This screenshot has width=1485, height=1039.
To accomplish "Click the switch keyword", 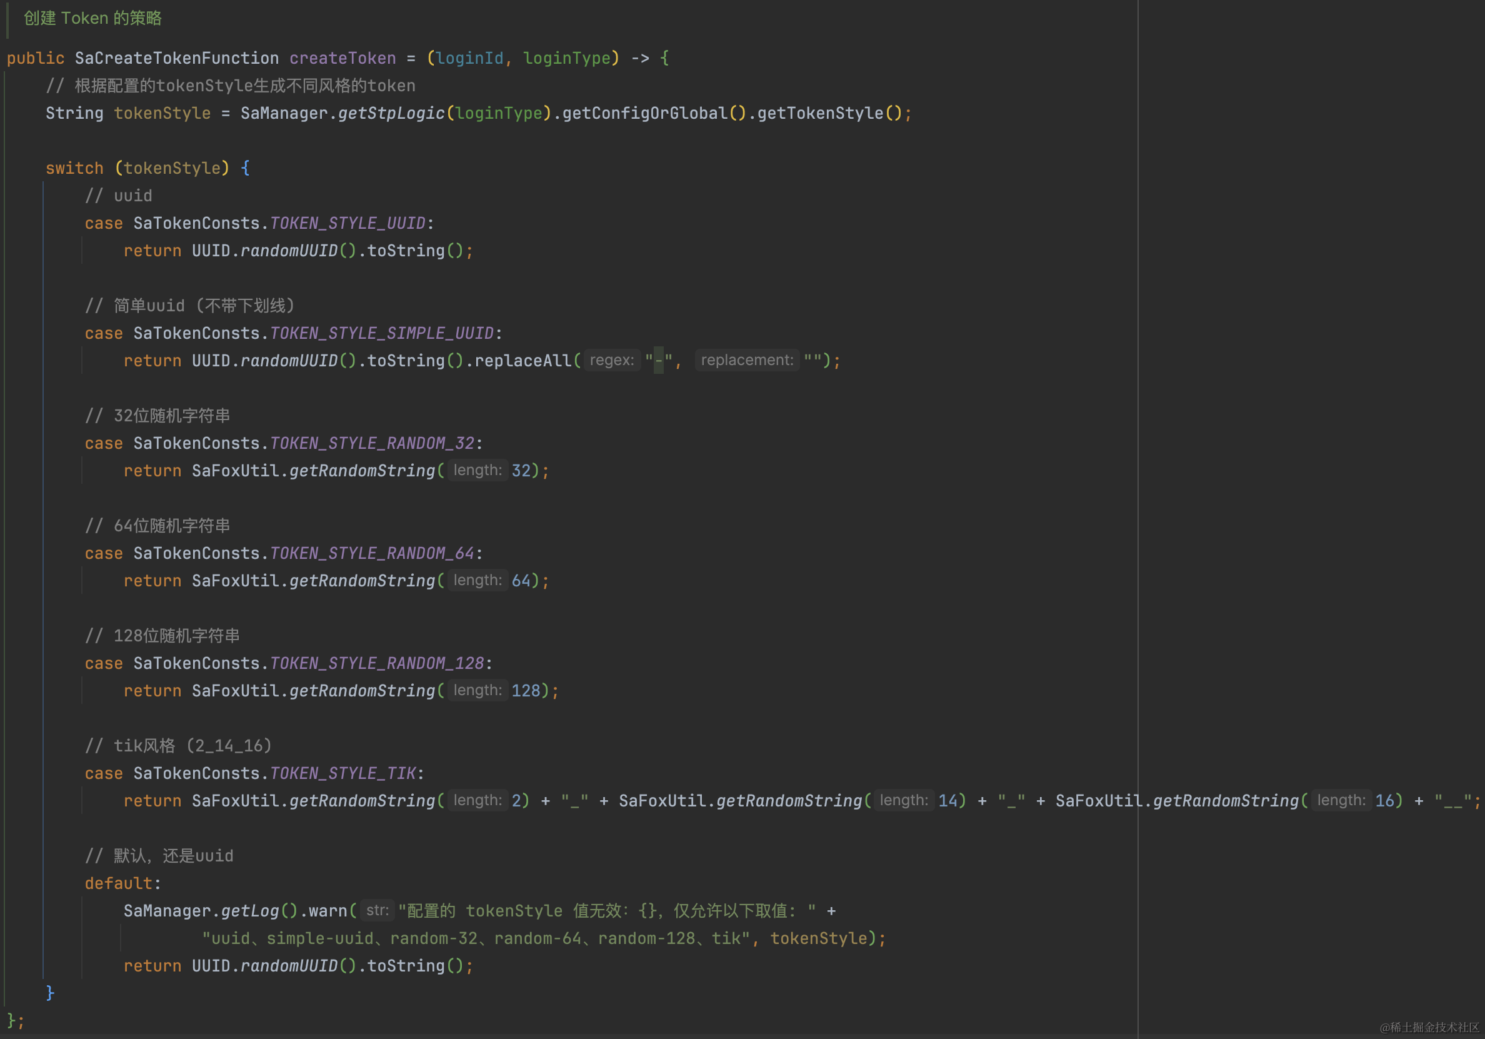I will click(74, 168).
